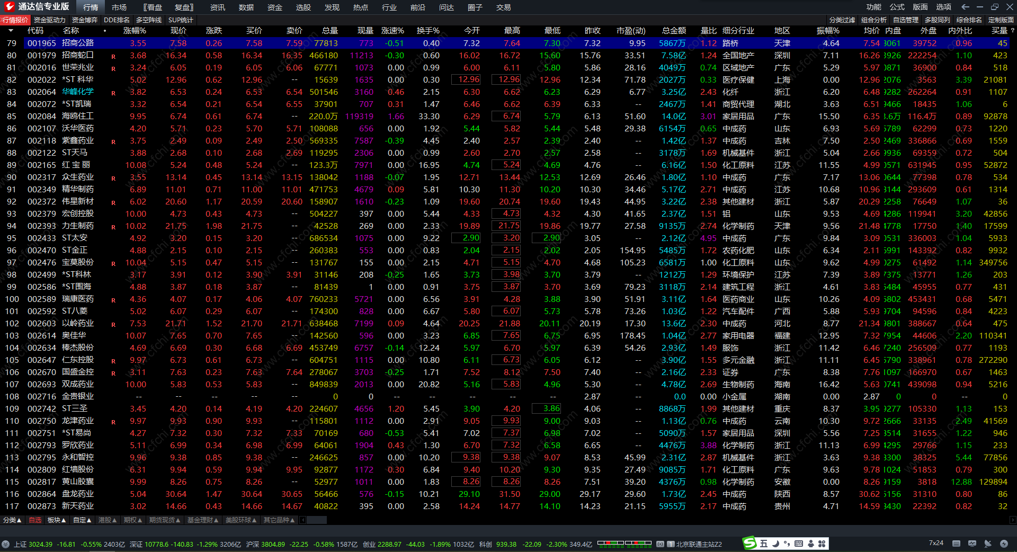Screen dimensions: 1017x552
Task: Click the question mark icon in header row
Action: pos(1012,31)
